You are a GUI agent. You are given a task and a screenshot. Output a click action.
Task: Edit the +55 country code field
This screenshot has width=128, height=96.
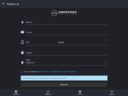[40, 42]
